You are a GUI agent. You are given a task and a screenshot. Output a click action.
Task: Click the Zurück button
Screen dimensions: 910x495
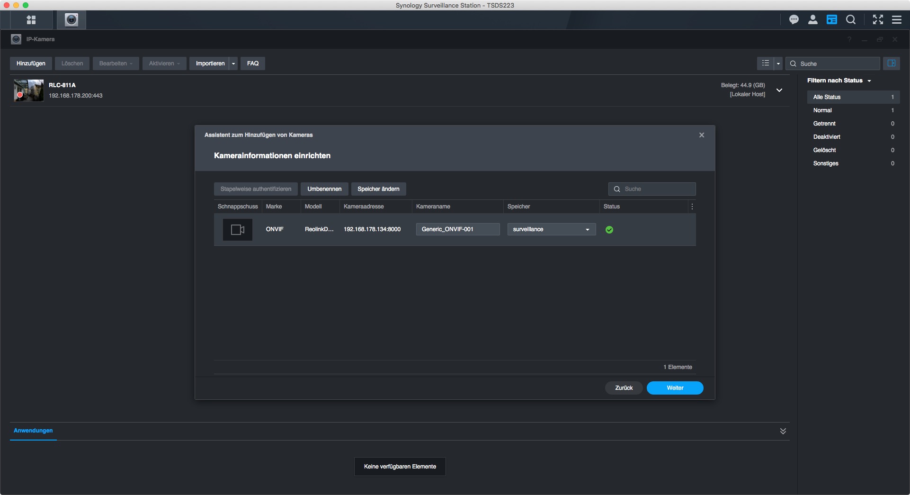(x=624, y=388)
